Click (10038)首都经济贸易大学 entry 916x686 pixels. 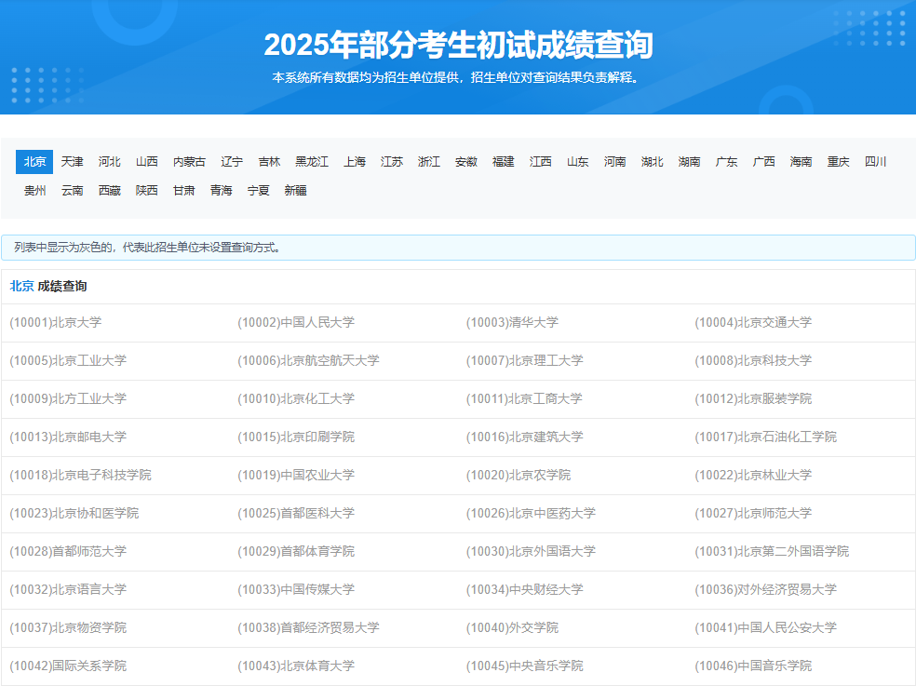click(x=308, y=627)
